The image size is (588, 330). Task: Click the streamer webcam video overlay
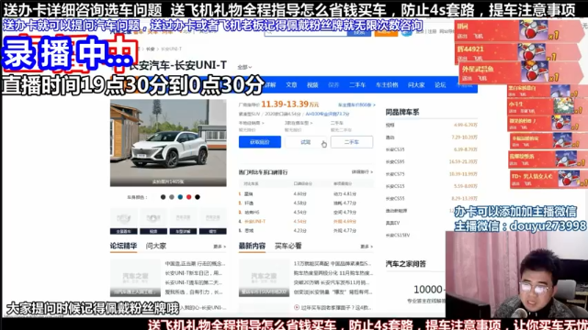tap(516, 275)
